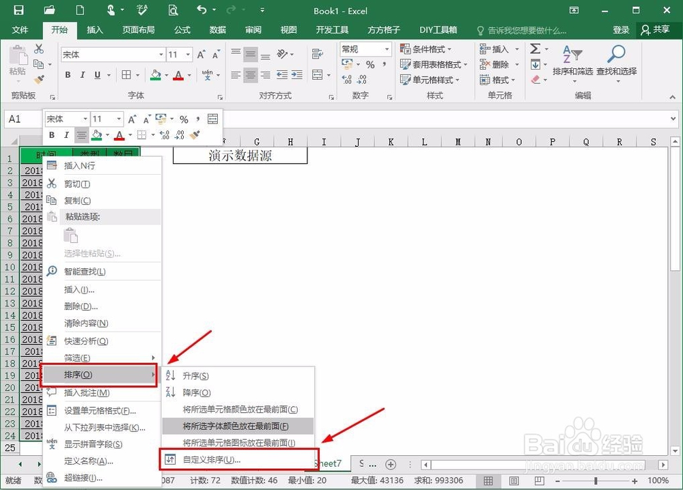Click Normal view icon in status bar
The image size is (683, 490).
click(x=488, y=481)
